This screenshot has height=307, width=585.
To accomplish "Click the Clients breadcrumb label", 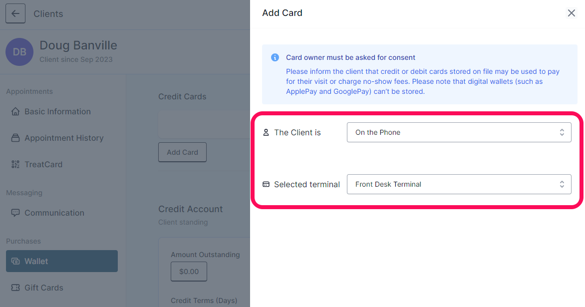I will [48, 14].
